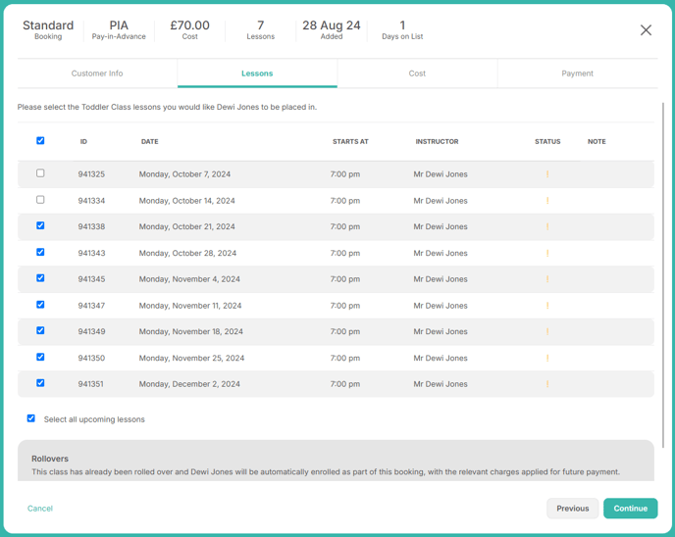Click warning status icon for lesson 941351

[547, 384]
